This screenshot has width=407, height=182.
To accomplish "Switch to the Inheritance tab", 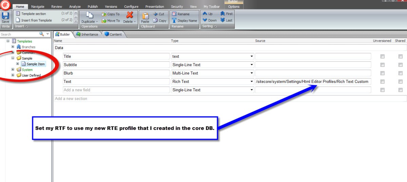I will pyautogui.click(x=88, y=34).
